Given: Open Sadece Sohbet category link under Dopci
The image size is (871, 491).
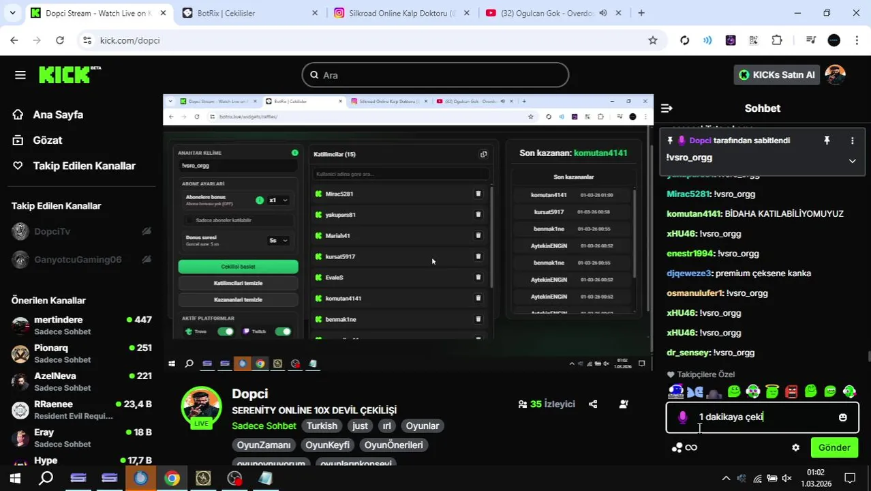Looking at the screenshot, I should point(264,426).
